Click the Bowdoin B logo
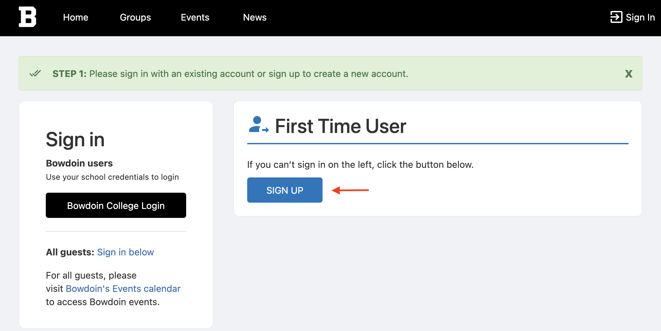This screenshot has width=661, height=331. (x=28, y=17)
